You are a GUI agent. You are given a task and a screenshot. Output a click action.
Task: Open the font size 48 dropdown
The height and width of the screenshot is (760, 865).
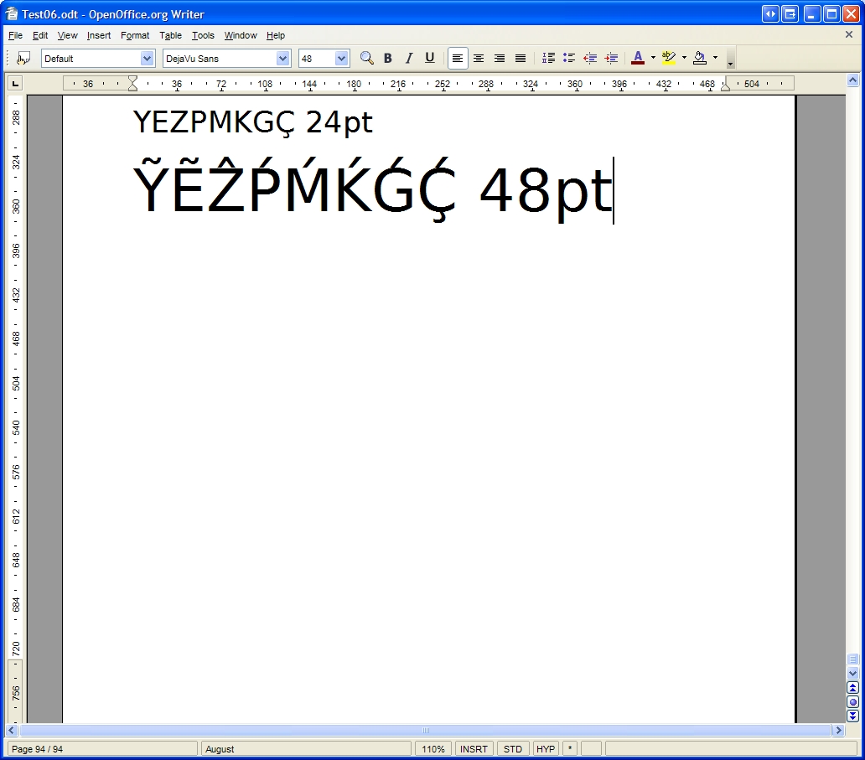(x=341, y=58)
